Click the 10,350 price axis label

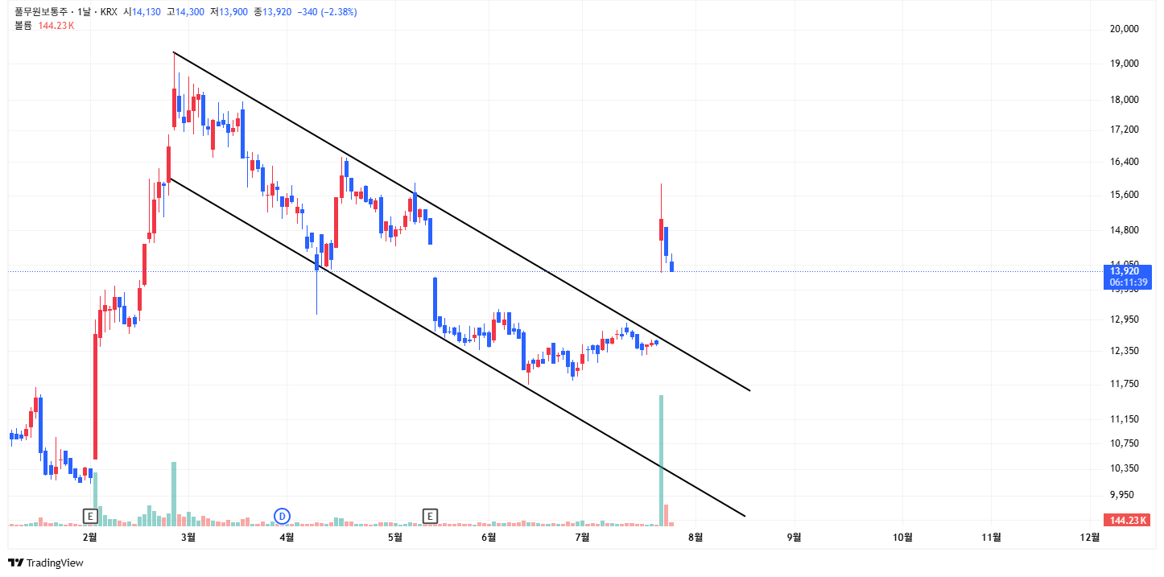pyautogui.click(x=1124, y=468)
